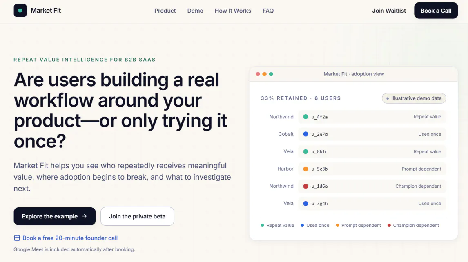Image resolution: width=468 pixels, height=262 pixels.
Task: Click the arrow icon in Explore button
Action: point(85,216)
